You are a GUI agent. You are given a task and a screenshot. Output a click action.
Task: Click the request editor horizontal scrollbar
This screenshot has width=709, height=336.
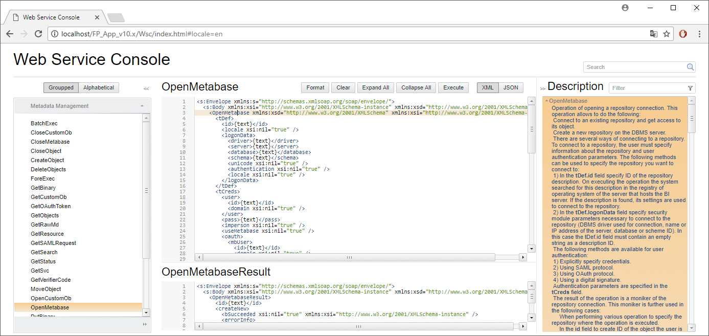point(350,257)
